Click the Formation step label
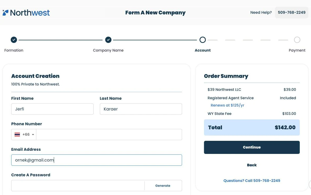This screenshot has width=311, height=195. 14,50
